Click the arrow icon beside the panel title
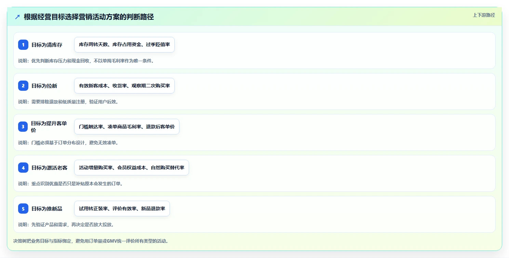 pyautogui.click(x=17, y=17)
